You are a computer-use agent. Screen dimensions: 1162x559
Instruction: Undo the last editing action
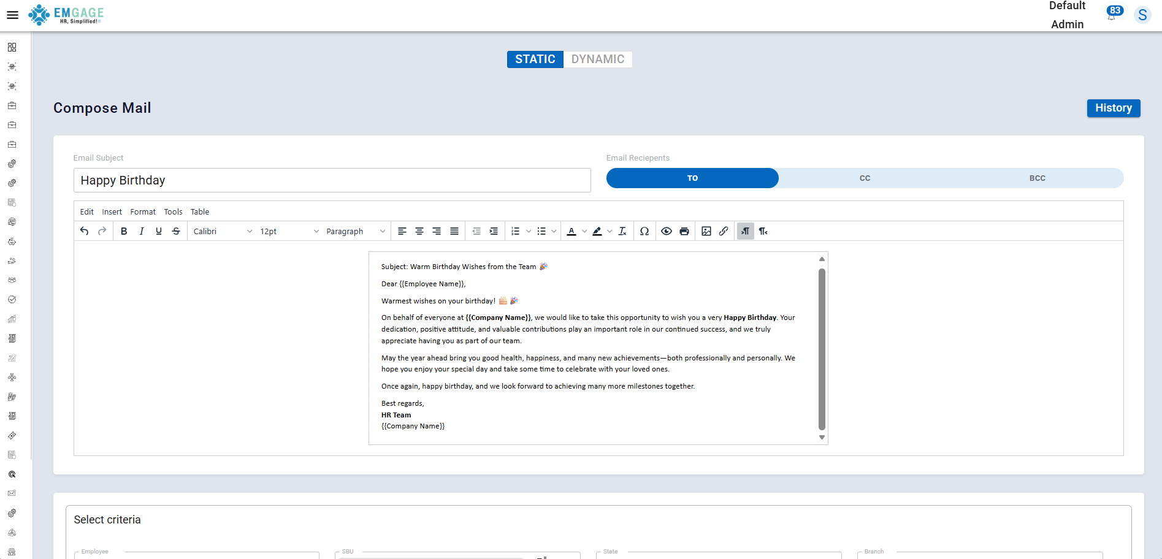point(85,231)
